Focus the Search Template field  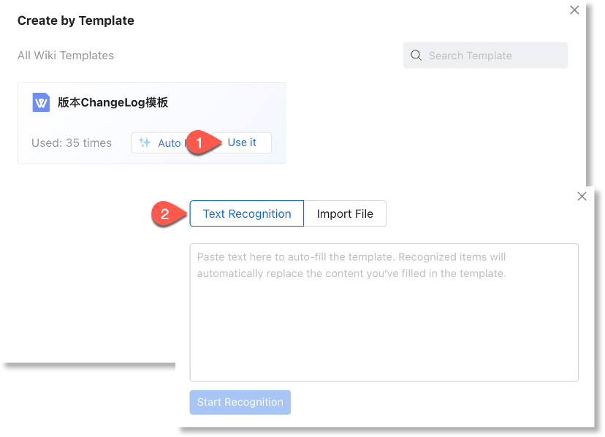tap(490, 56)
